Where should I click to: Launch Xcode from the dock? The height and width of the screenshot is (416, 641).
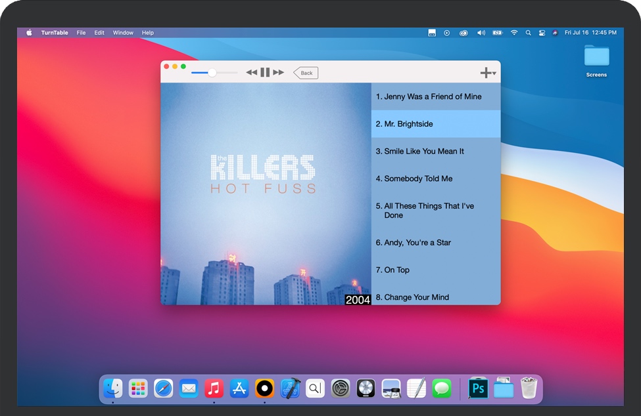pyautogui.click(x=290, y=388)
